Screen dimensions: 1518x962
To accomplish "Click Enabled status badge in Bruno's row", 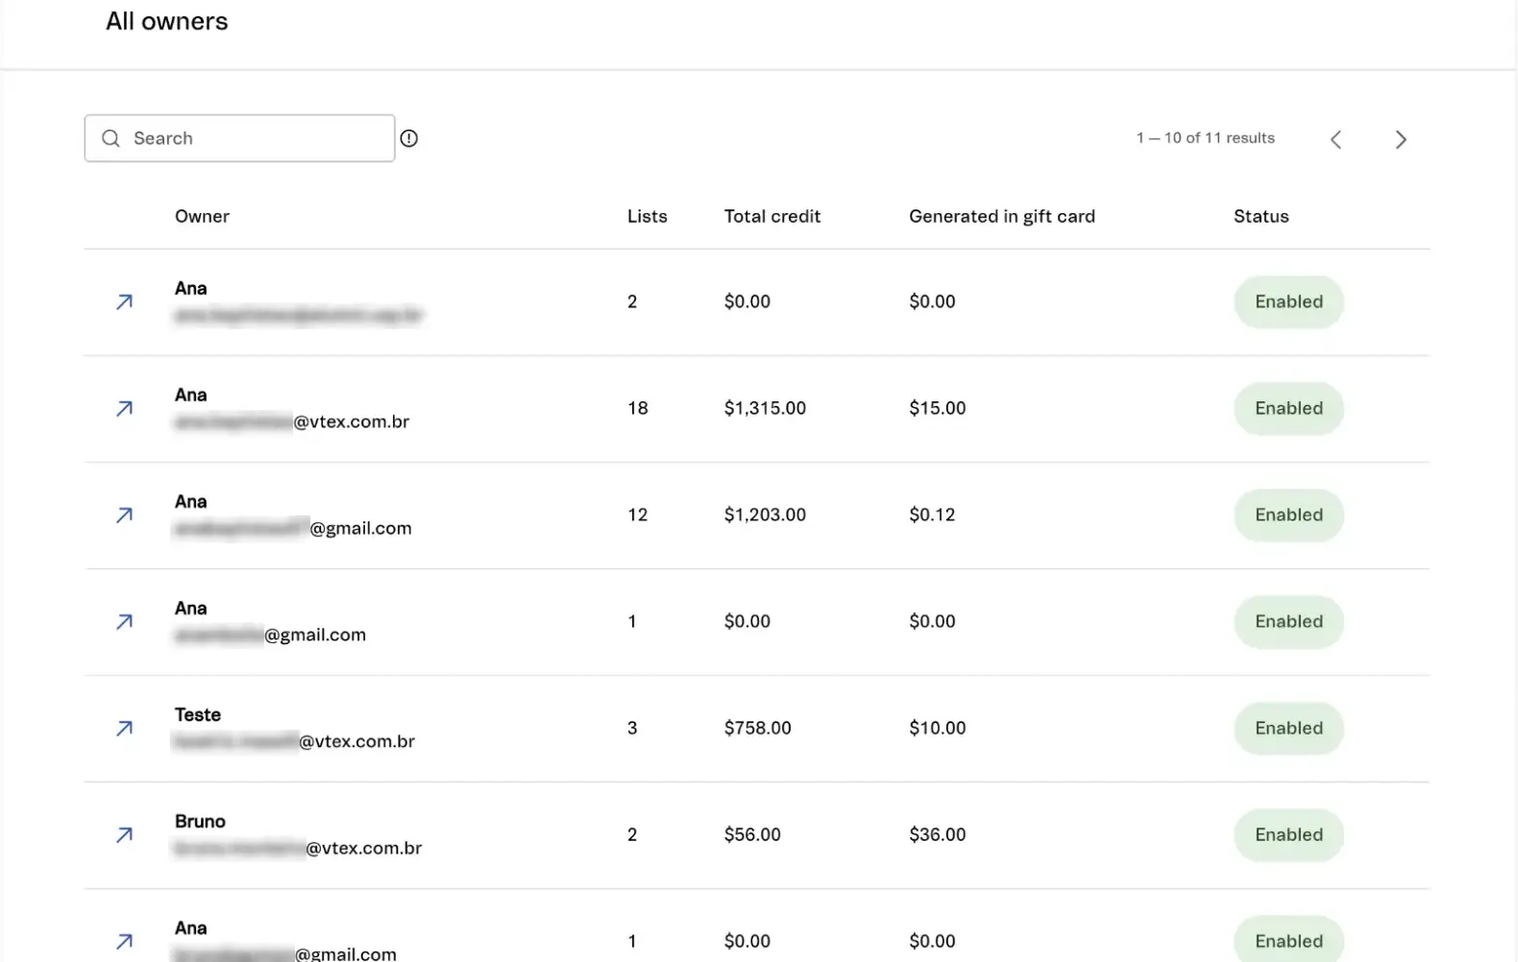I will pos(1287,835).
